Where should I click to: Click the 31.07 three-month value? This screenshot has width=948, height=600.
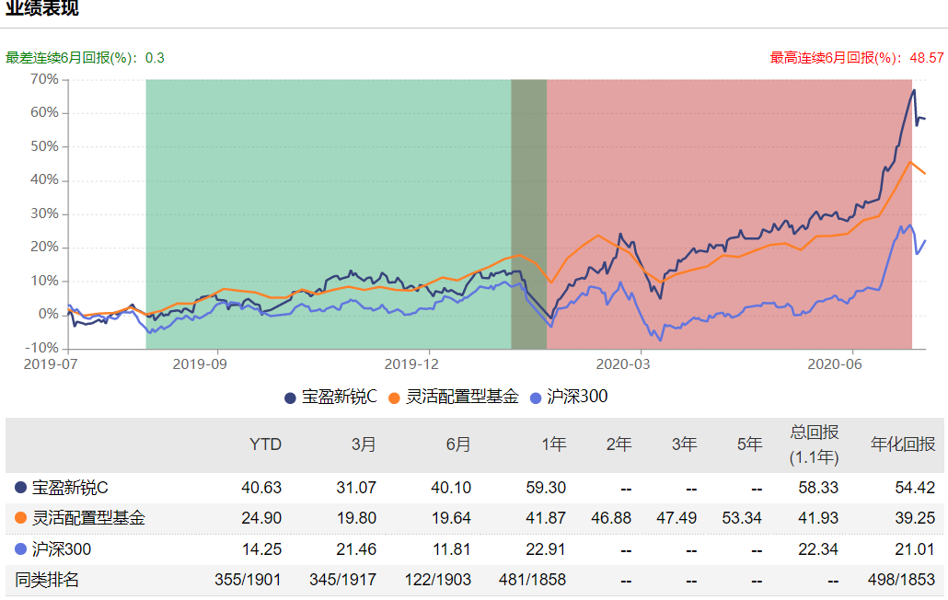tap(356, 488)
